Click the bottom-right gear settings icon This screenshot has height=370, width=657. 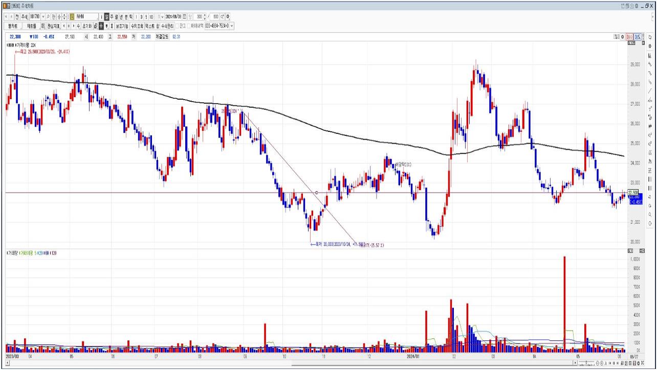(638, 363)
